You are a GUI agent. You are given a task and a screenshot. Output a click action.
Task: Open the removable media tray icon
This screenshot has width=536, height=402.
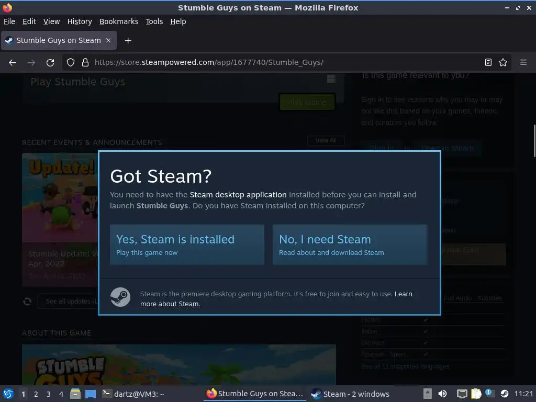coord(427,394)
